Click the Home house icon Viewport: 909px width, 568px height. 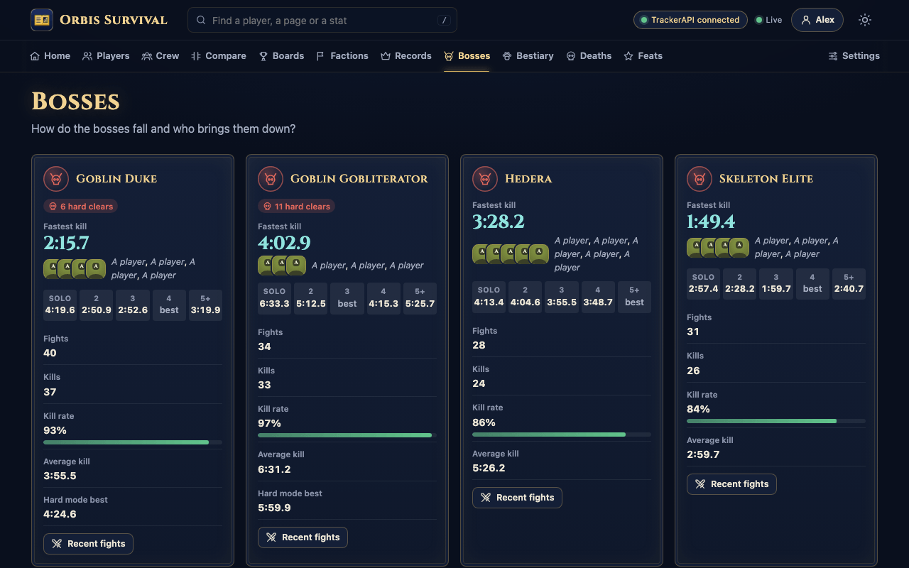pos(35,56)
